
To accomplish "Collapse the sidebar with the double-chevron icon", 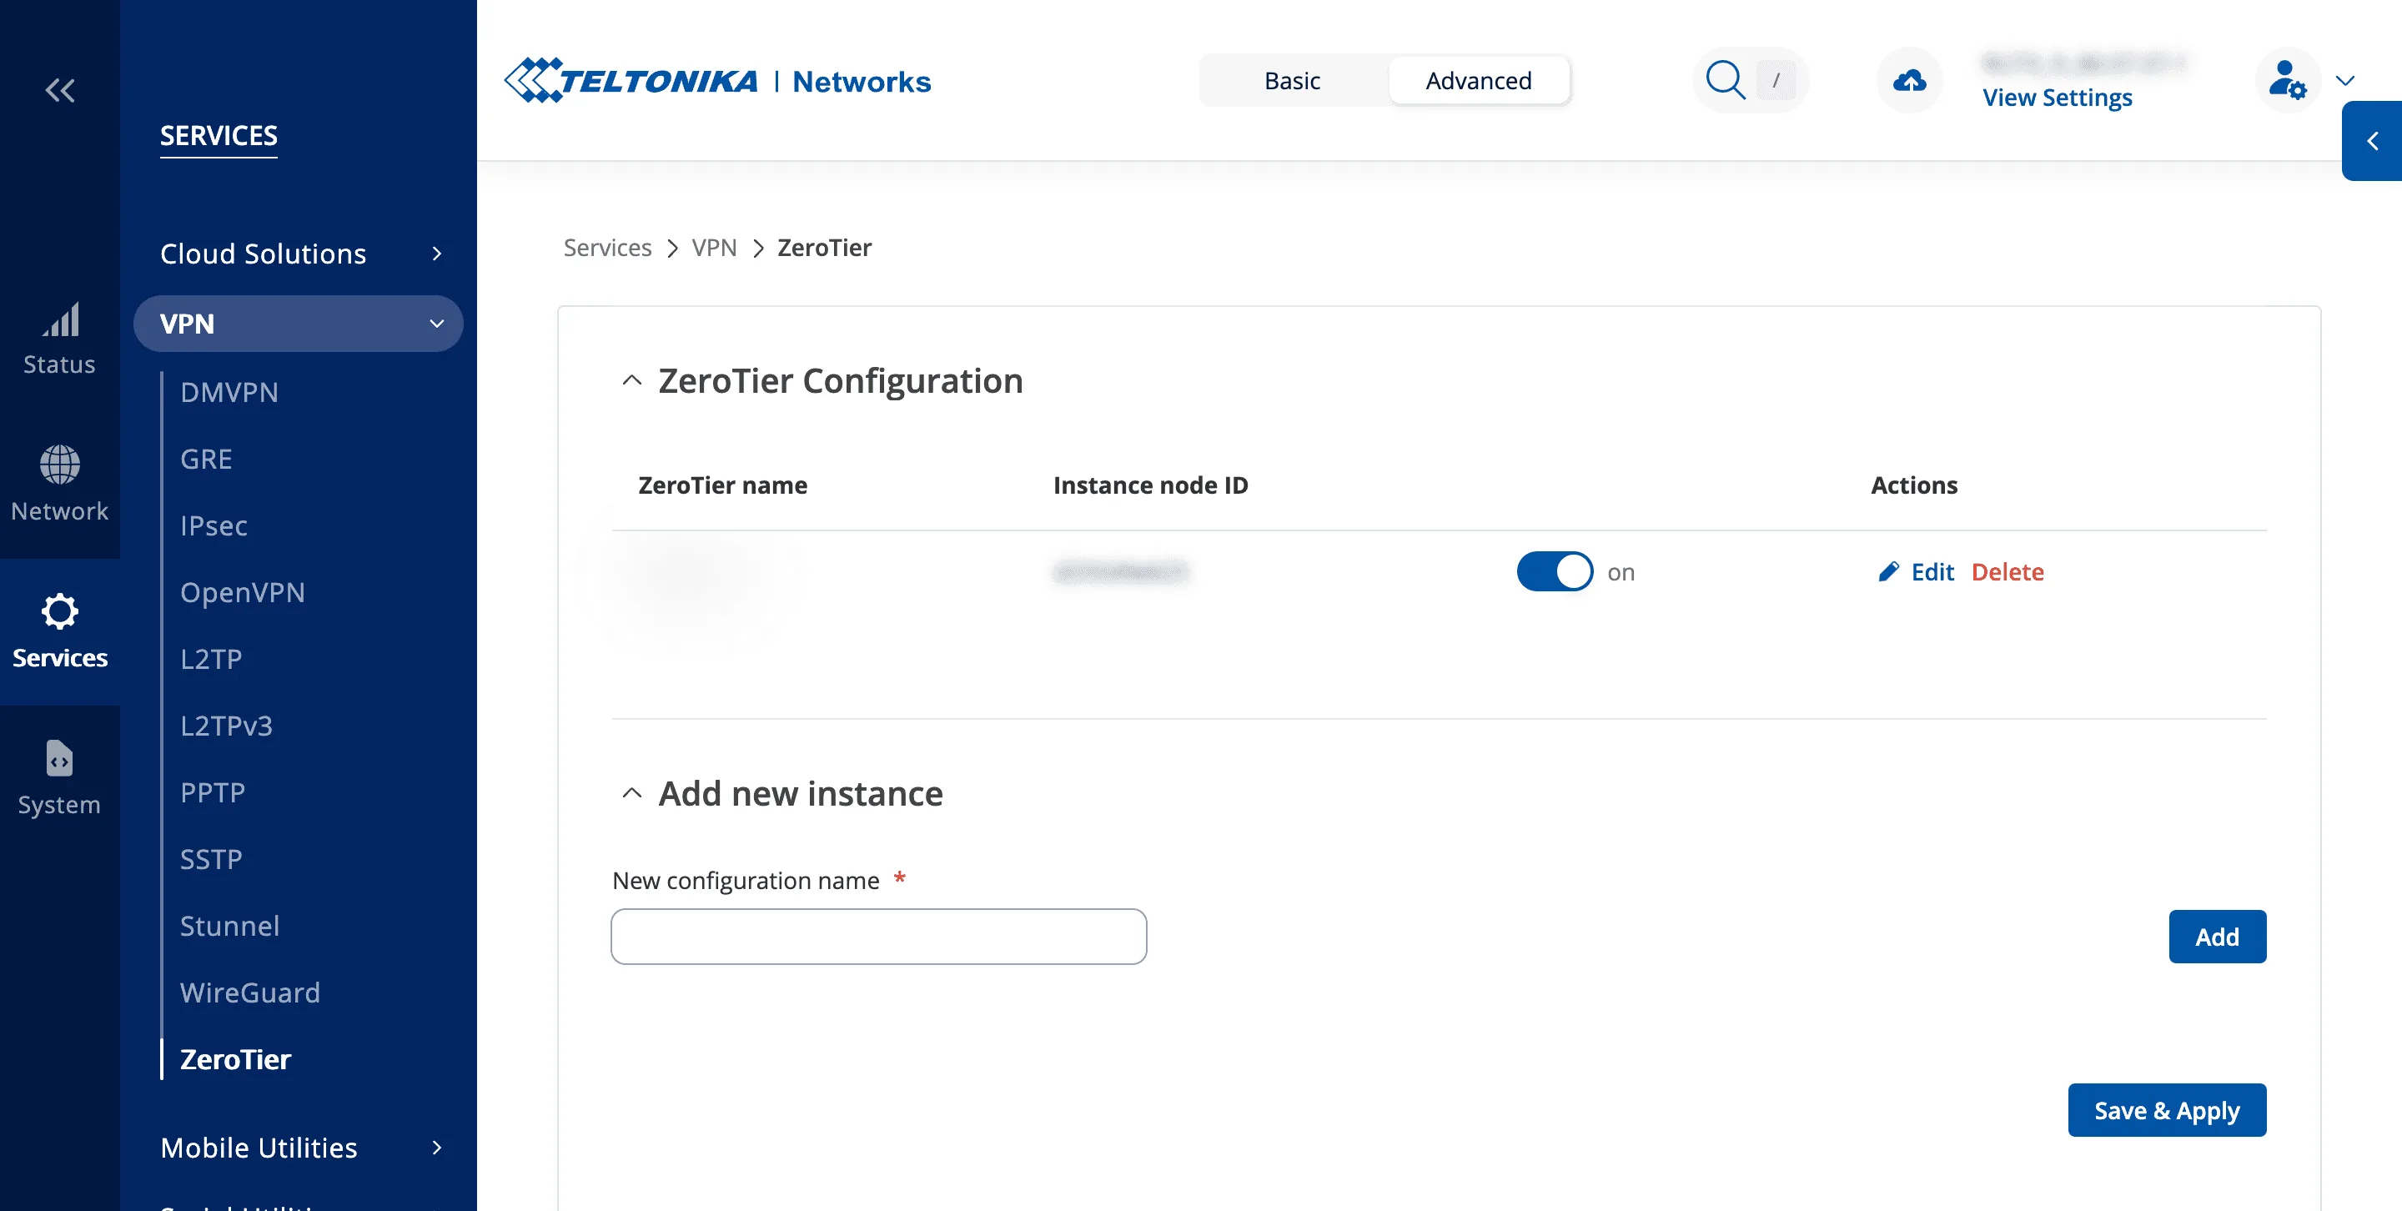I will coord(60,90).
